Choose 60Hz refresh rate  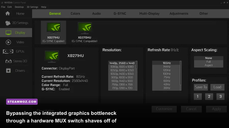pos(167,81)
